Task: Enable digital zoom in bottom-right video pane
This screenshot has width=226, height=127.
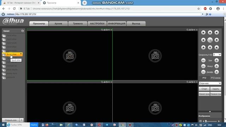Action: [x=188, y=82]
